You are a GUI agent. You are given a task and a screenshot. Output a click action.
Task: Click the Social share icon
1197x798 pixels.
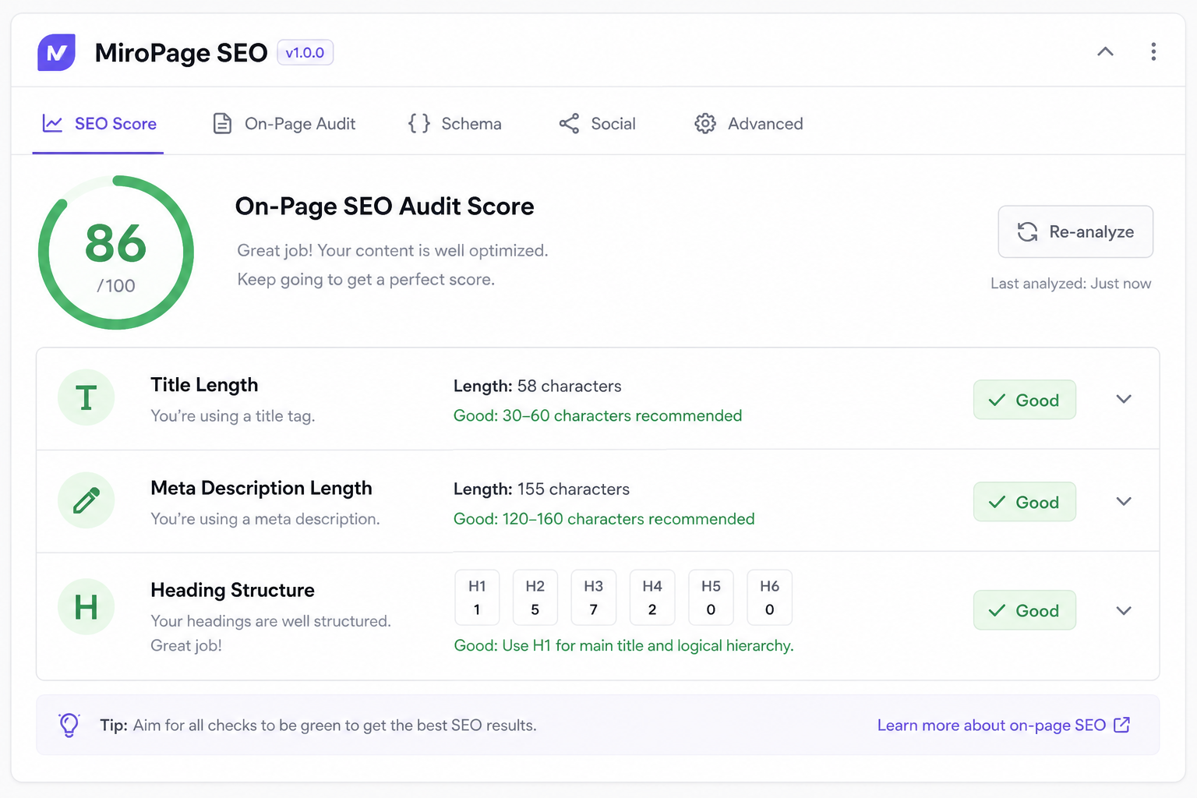click(x=569, y=123)
